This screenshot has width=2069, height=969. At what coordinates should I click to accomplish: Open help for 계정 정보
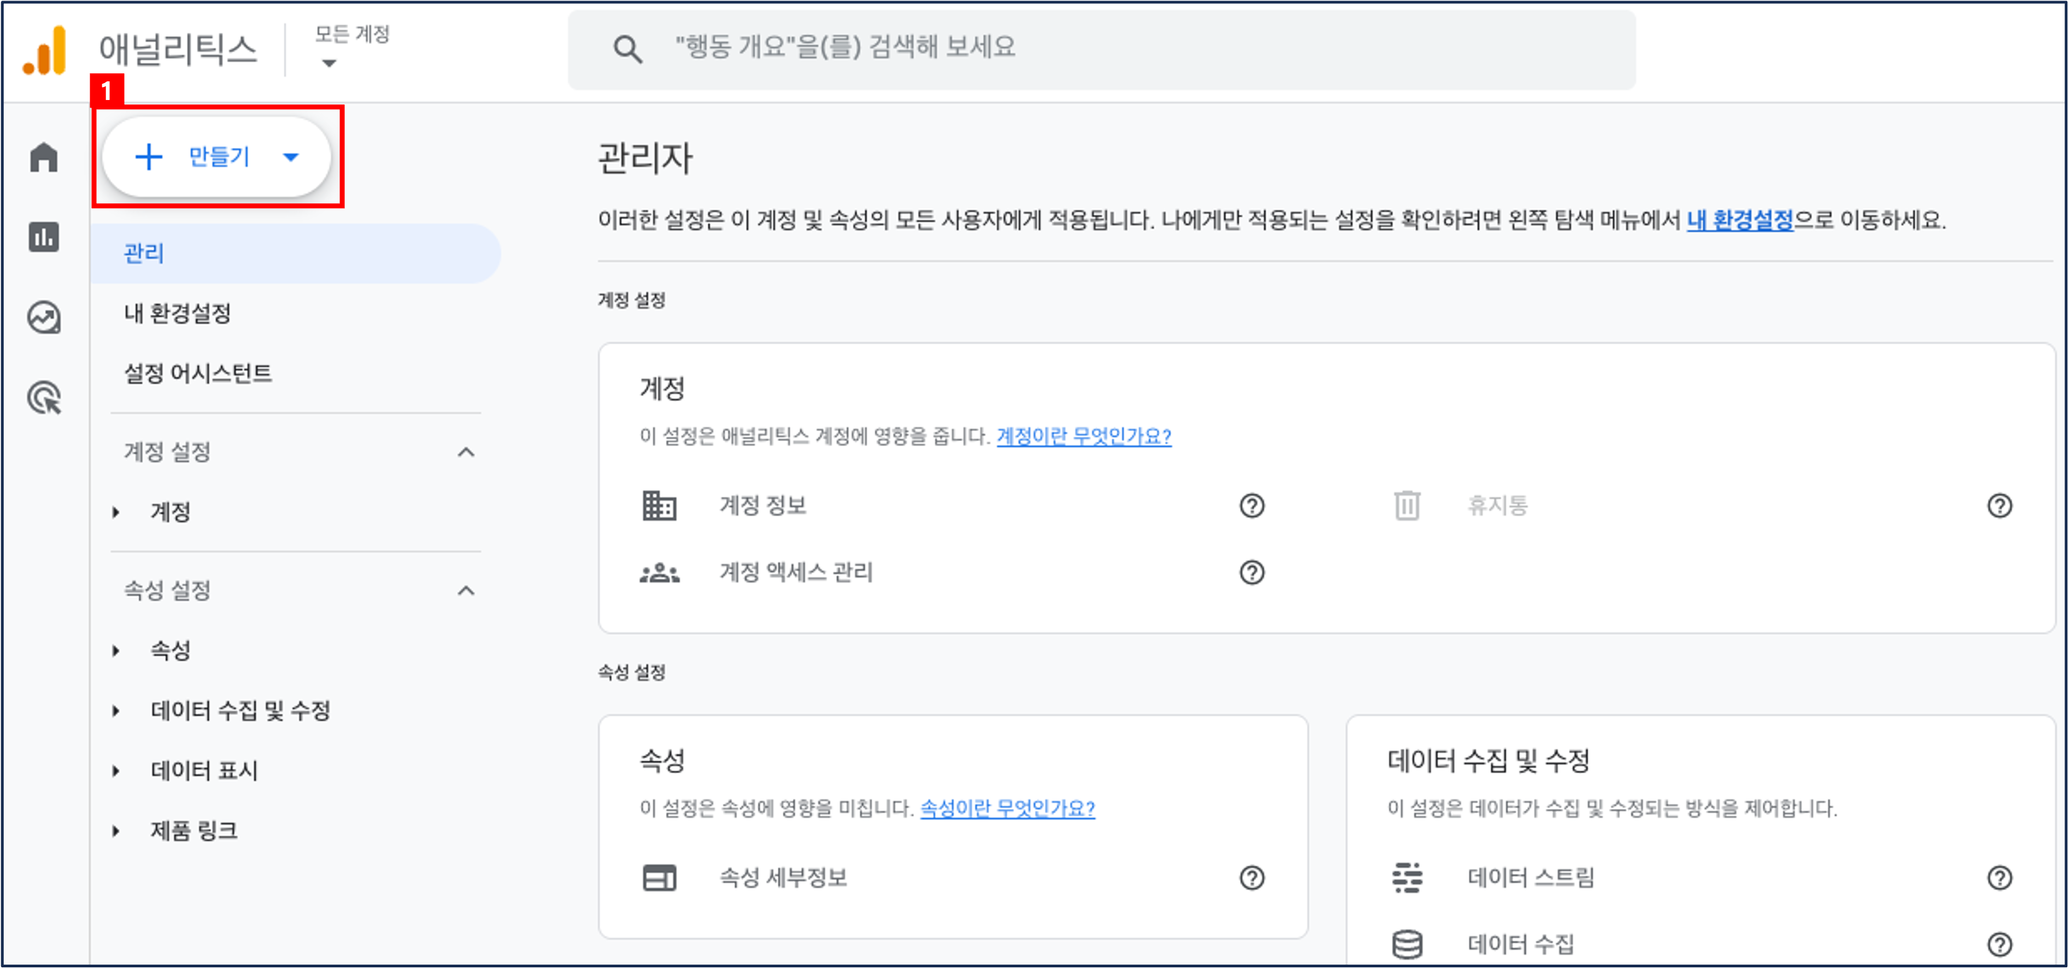(1252, 506)
